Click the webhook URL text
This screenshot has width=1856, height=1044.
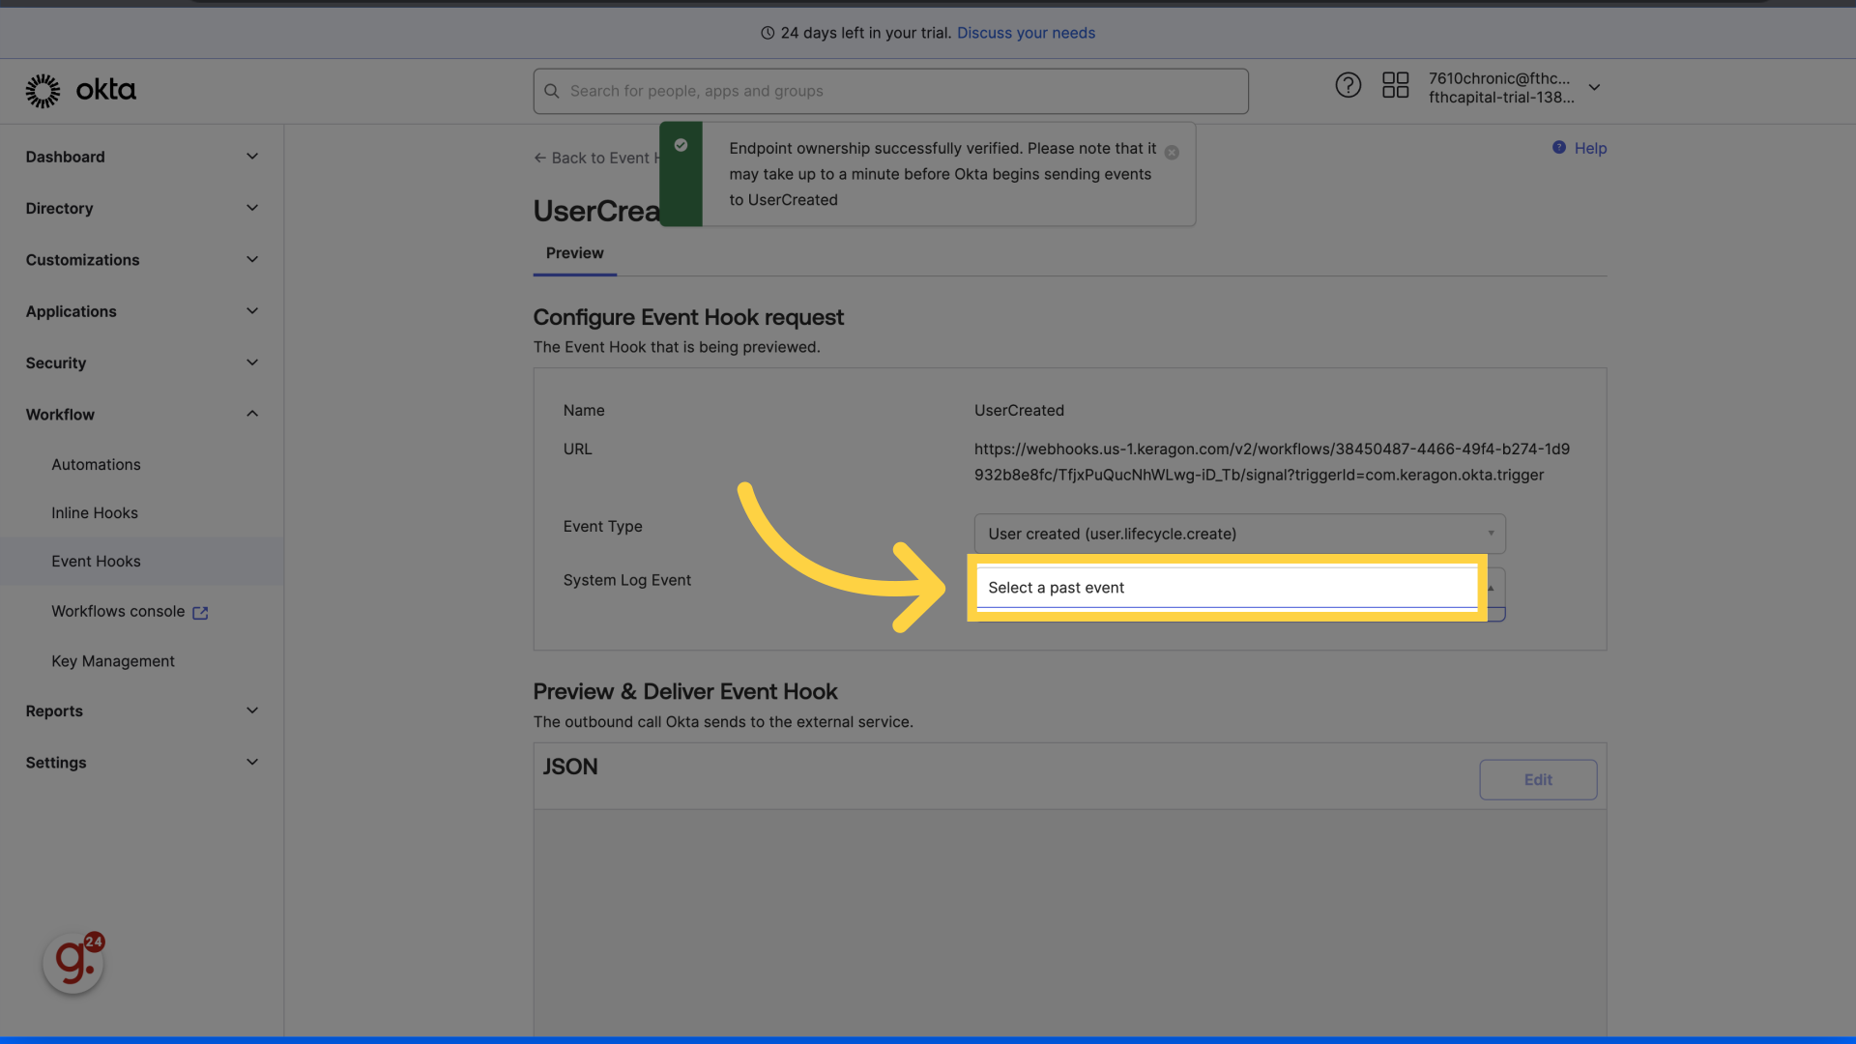[x=1272, y=462]
